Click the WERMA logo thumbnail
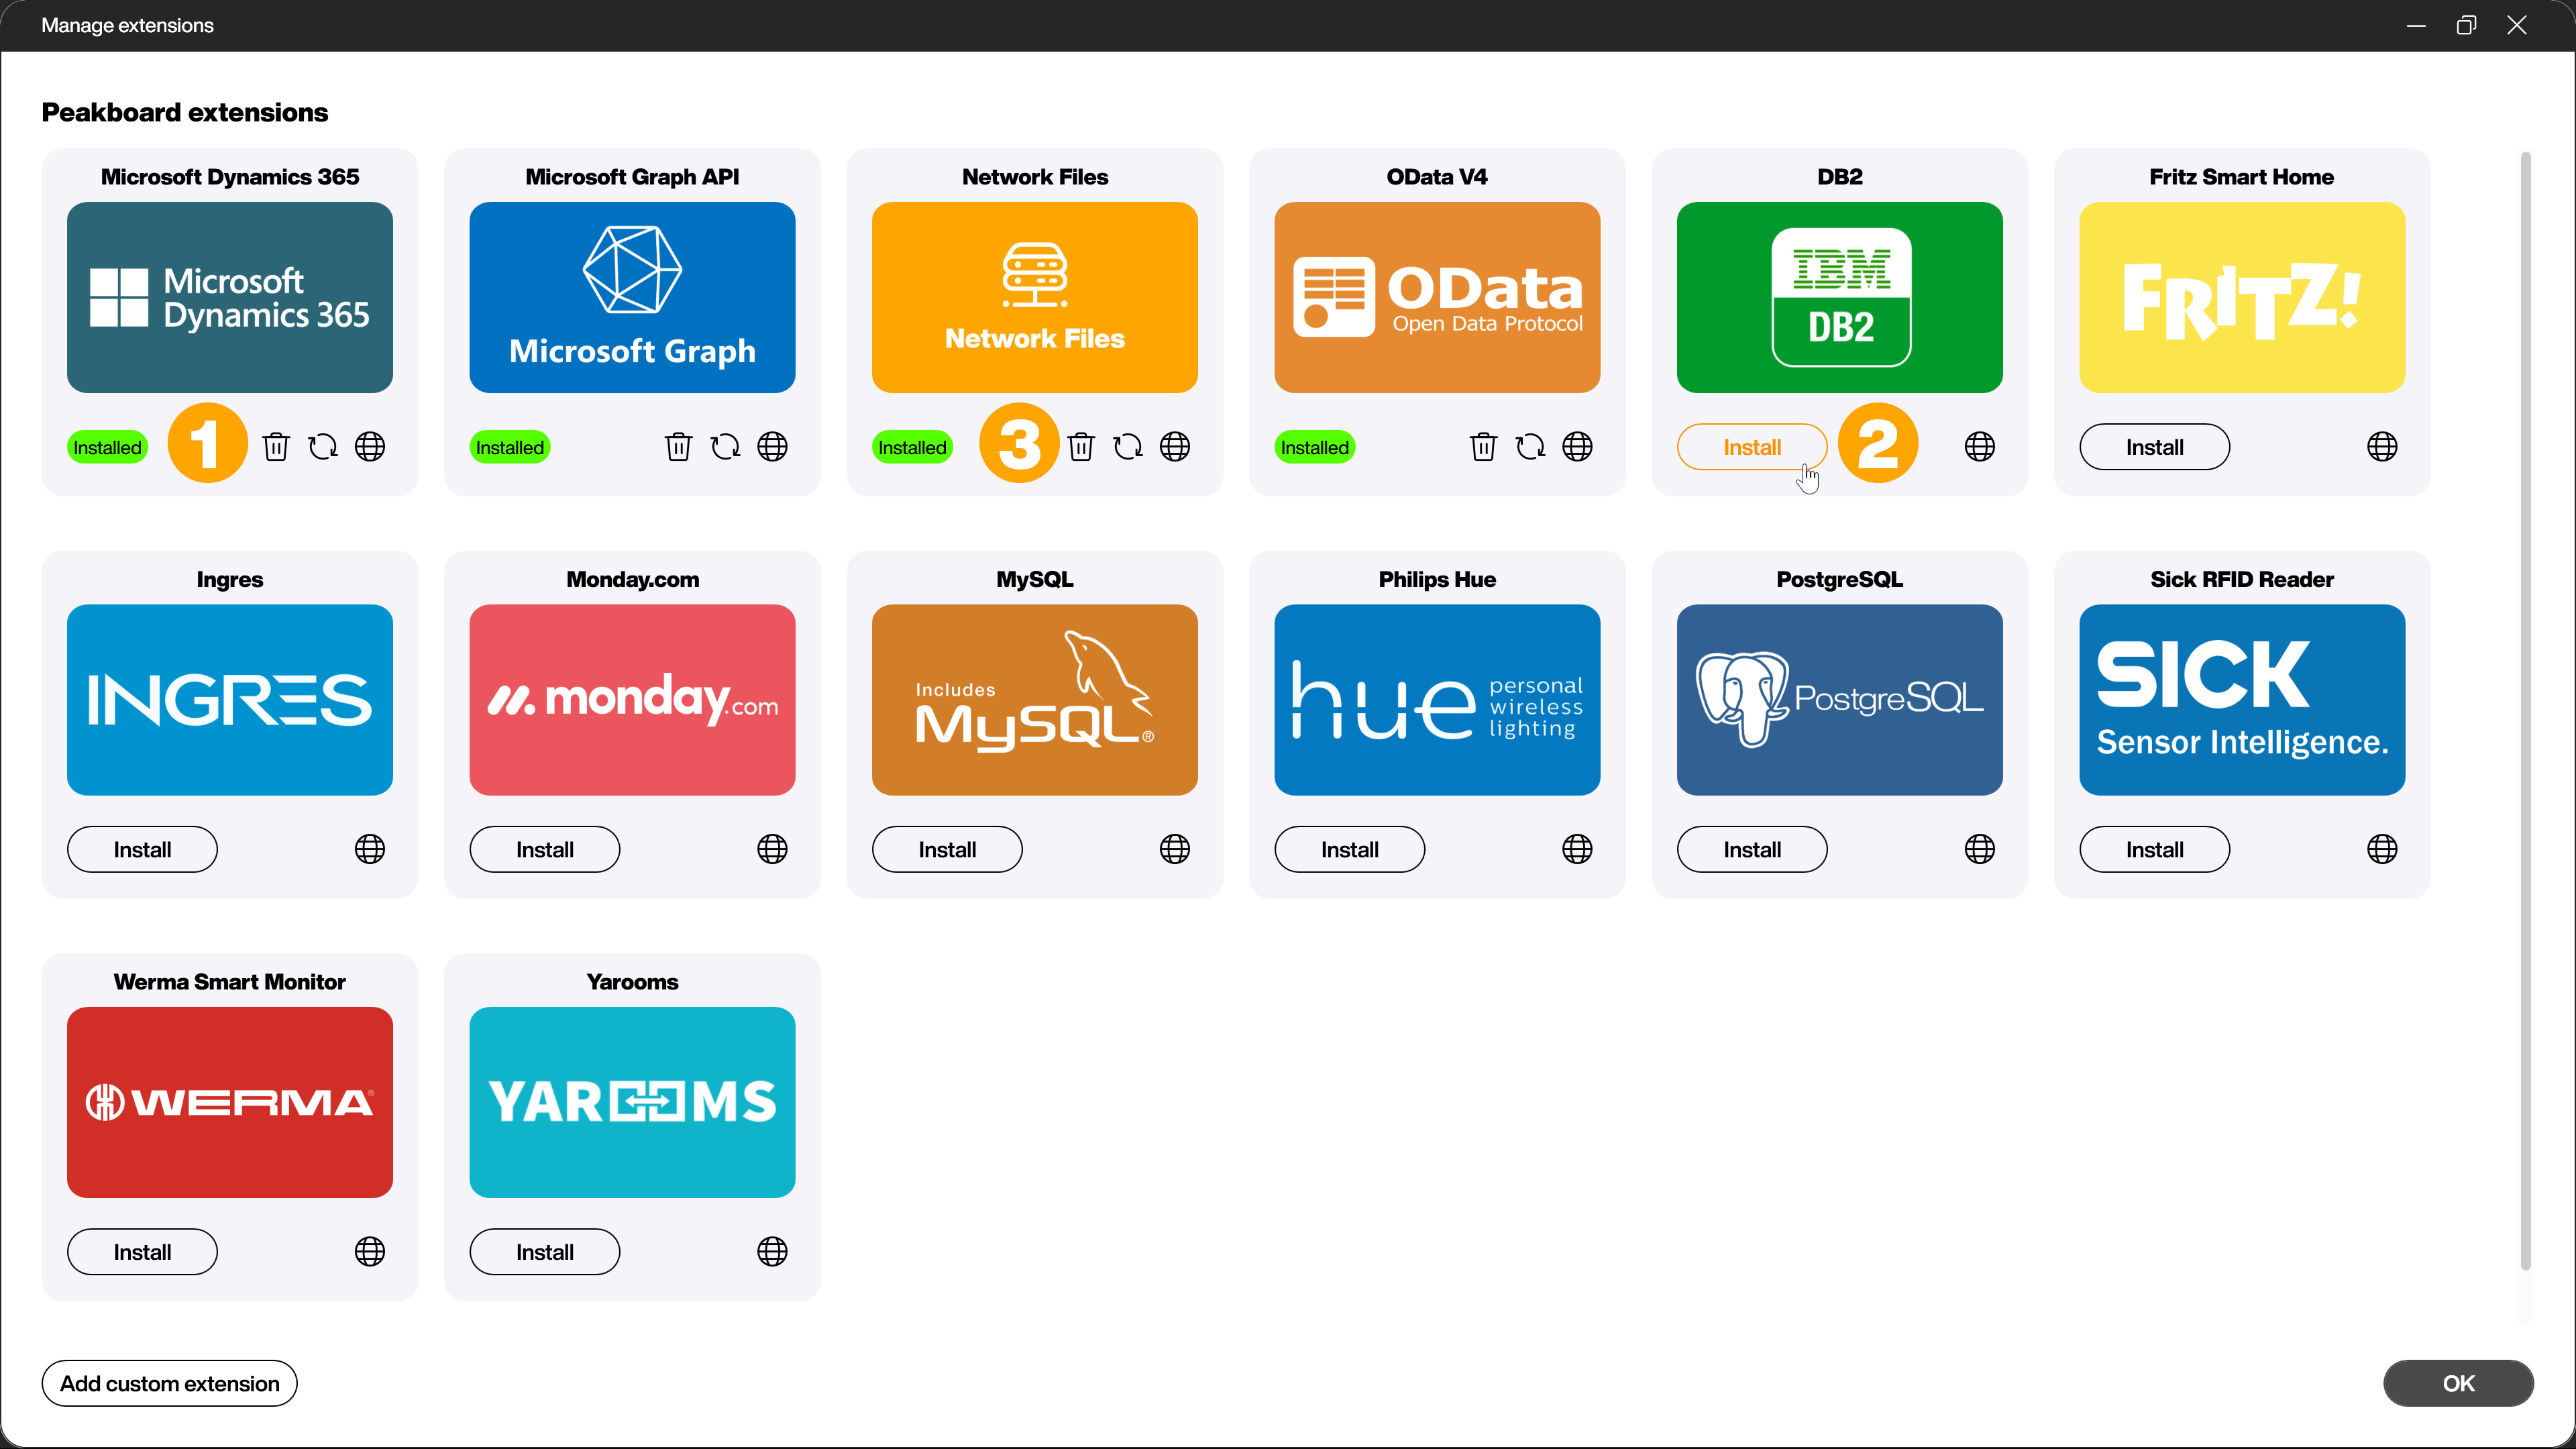The width and height of the screenshot is (2576, 1449). coord(230,1103)
